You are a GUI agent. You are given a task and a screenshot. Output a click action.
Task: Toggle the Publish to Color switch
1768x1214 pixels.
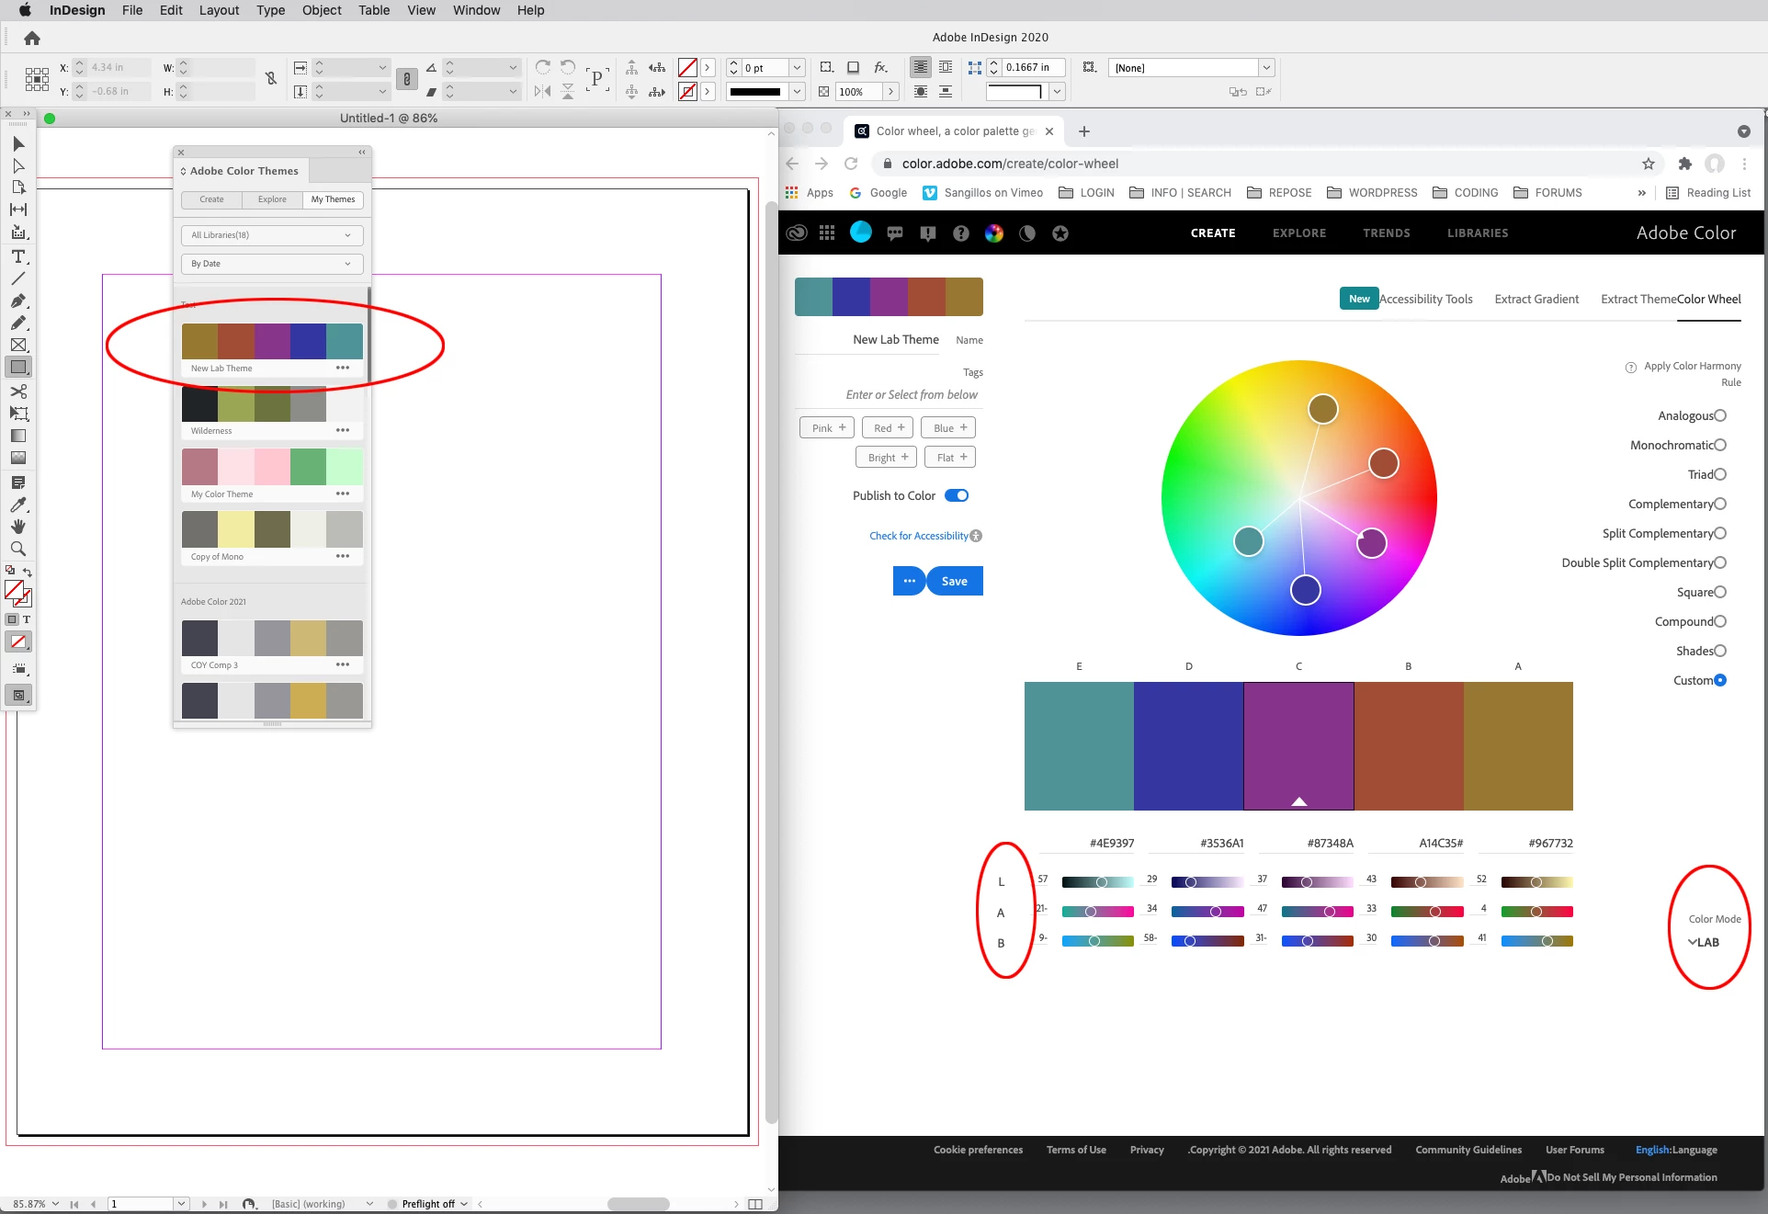click(957, 495)
